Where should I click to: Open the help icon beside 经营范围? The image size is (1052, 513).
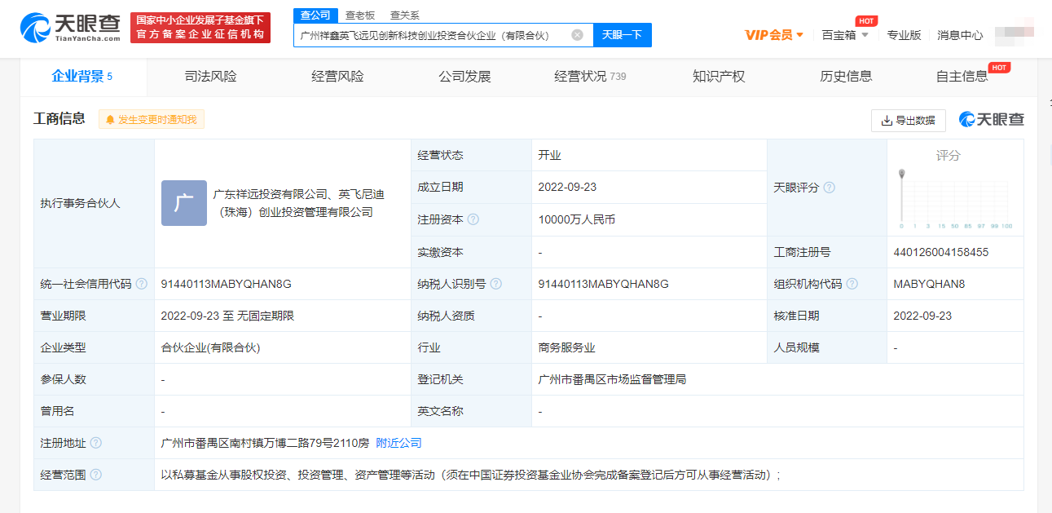click(x=95, y=474)
